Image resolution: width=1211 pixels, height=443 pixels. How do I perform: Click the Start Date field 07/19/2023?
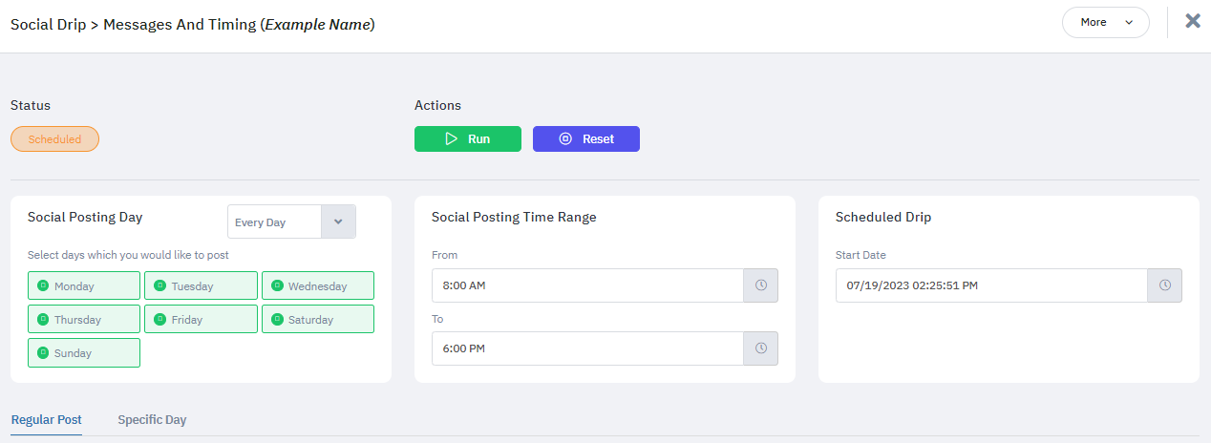(x=991, y=285)
